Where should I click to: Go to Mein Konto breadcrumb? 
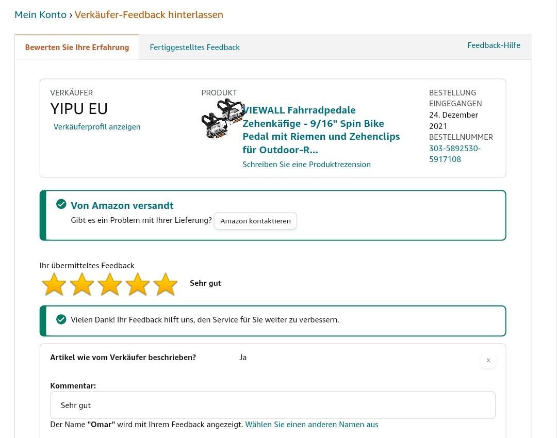tap(40, 14)
